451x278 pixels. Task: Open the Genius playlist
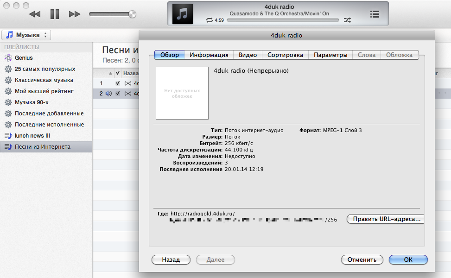[x=24, y=58]
